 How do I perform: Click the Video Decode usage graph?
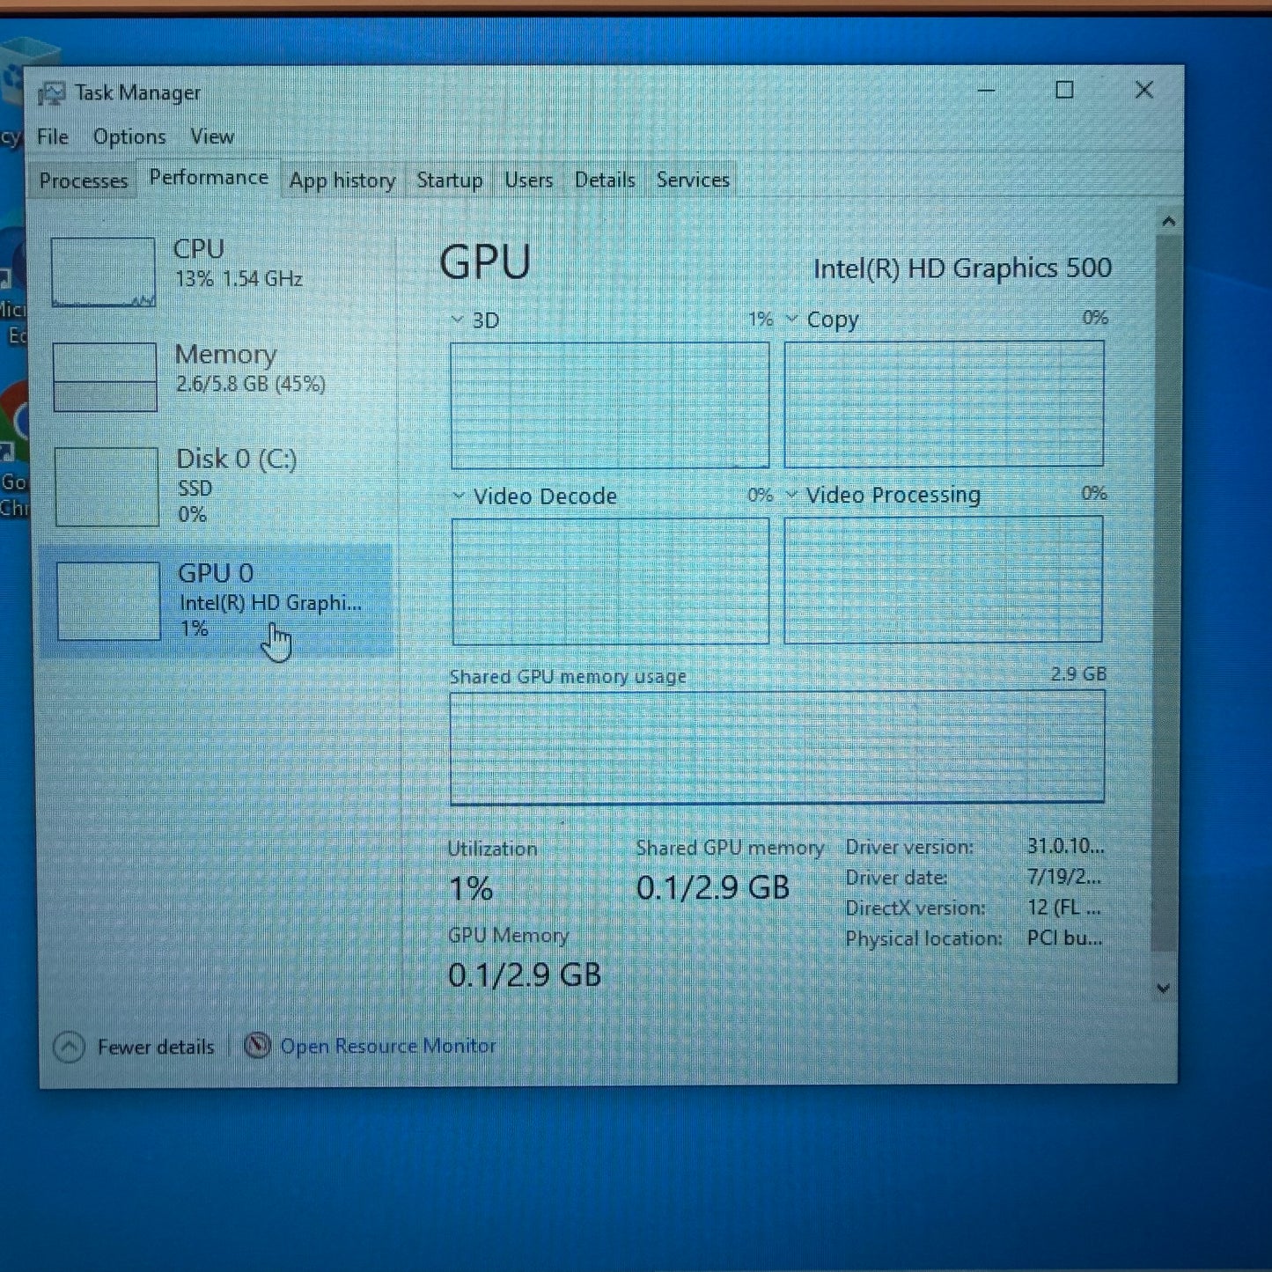[x=610, y=581]
